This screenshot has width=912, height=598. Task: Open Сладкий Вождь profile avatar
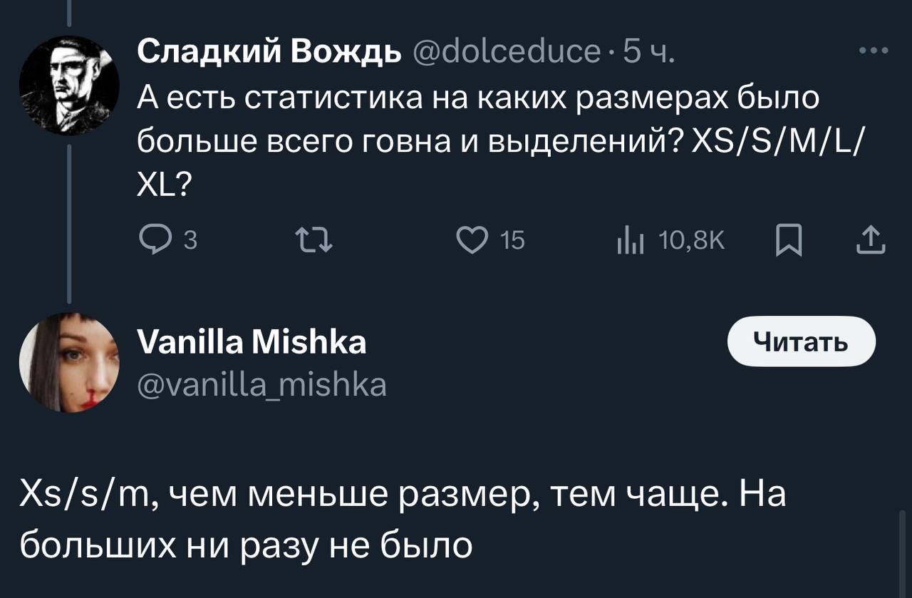69,86
